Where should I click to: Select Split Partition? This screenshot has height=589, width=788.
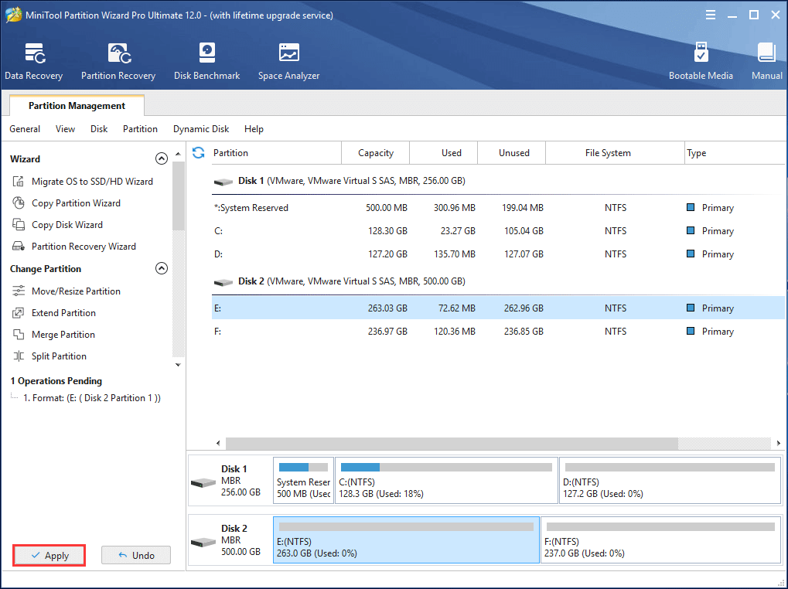pos(59,356)
